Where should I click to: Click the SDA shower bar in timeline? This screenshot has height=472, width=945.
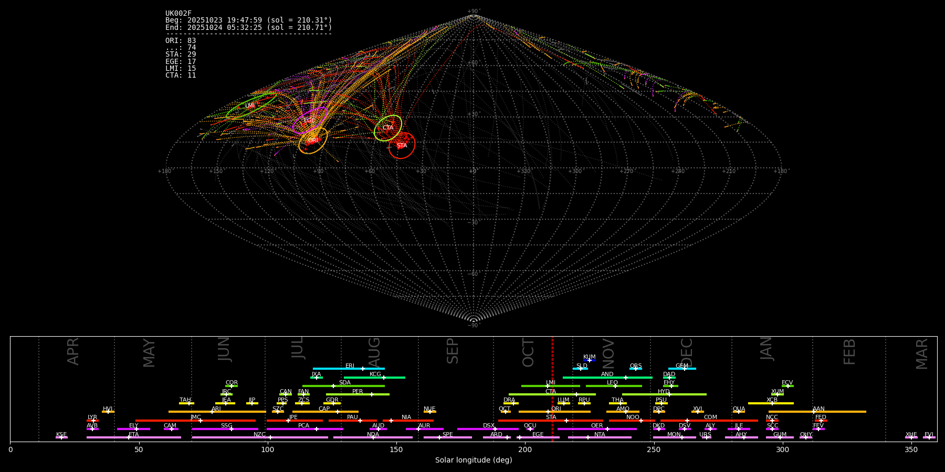point(343,386)
